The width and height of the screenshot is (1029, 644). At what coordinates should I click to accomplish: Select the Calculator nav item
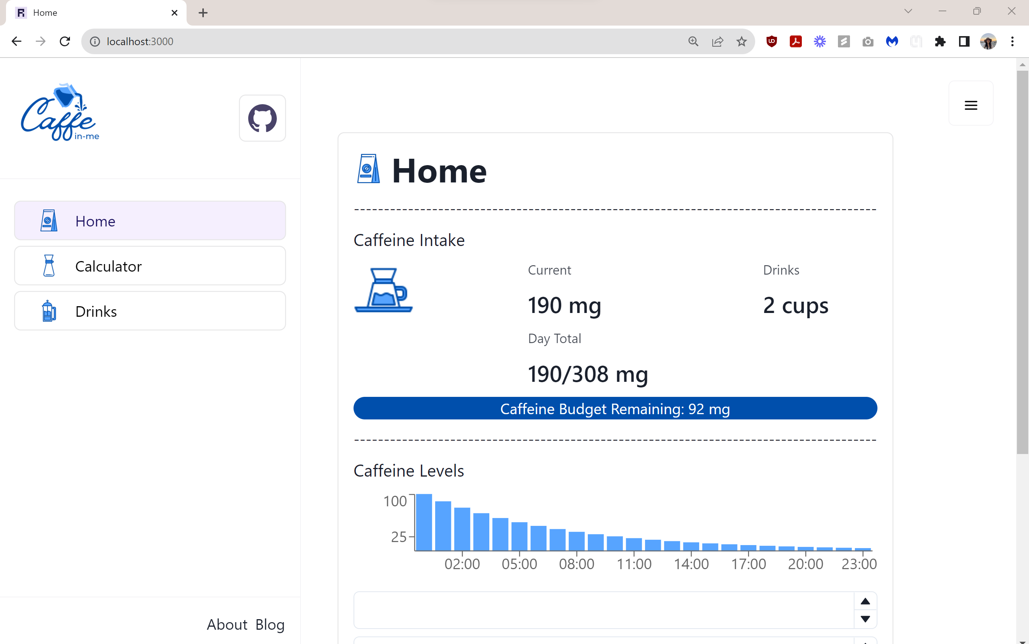[150, 266]
